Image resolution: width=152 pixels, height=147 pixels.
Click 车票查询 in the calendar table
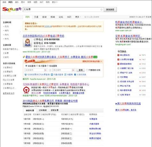click(x=93, y=119)
